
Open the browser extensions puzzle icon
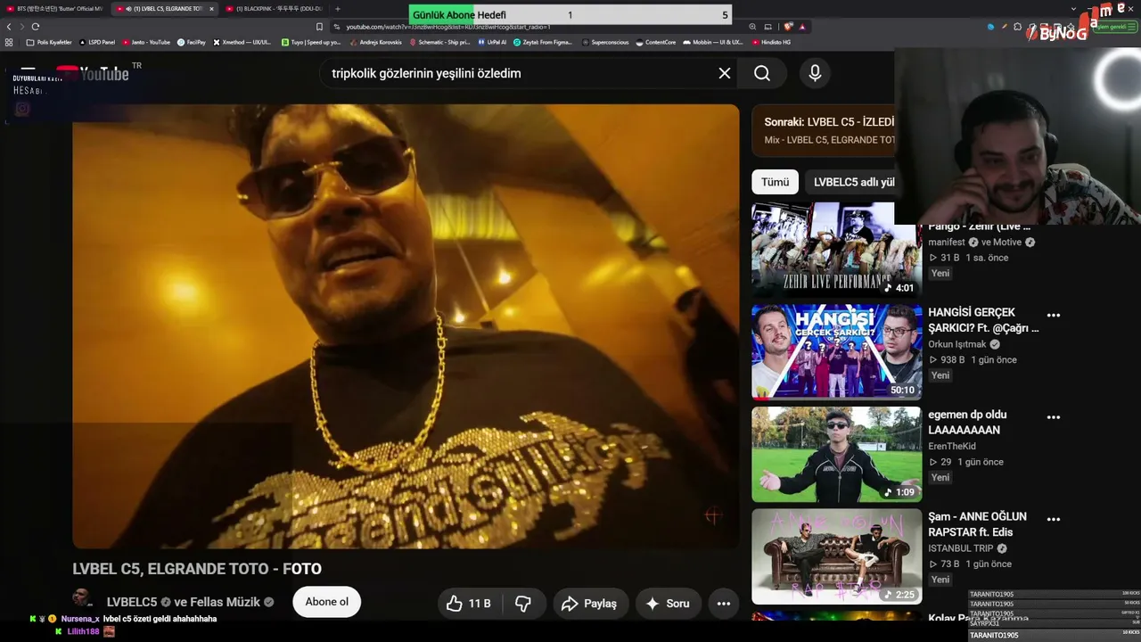(x=1018, y=28)
